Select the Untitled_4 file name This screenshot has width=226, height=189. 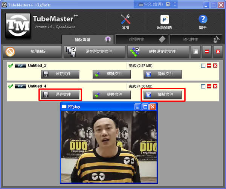coord(37,86)
